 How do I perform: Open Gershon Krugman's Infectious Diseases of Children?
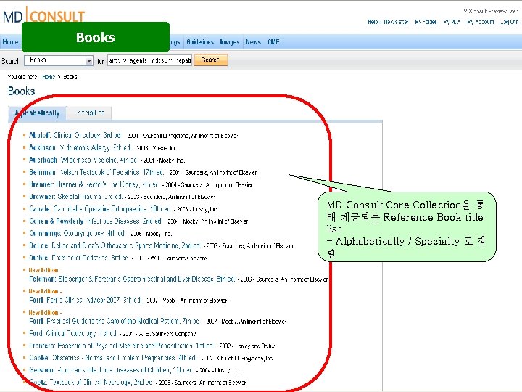[111, 370]
